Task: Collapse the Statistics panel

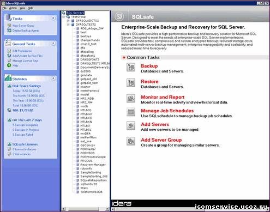Action: pyautogui.click(x=53, y=78)
